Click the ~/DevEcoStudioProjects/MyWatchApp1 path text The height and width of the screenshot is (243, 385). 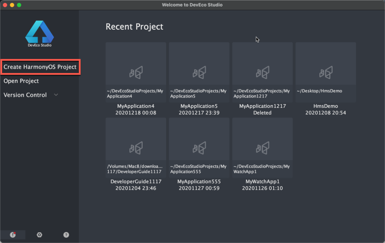pos(262,169)
